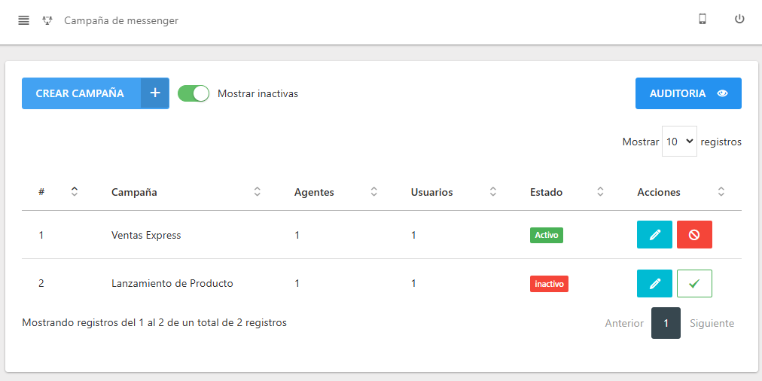The width and height of the screenshot is (762, 381).
Task: Go to page 1 in pagination
Action: 666,323
